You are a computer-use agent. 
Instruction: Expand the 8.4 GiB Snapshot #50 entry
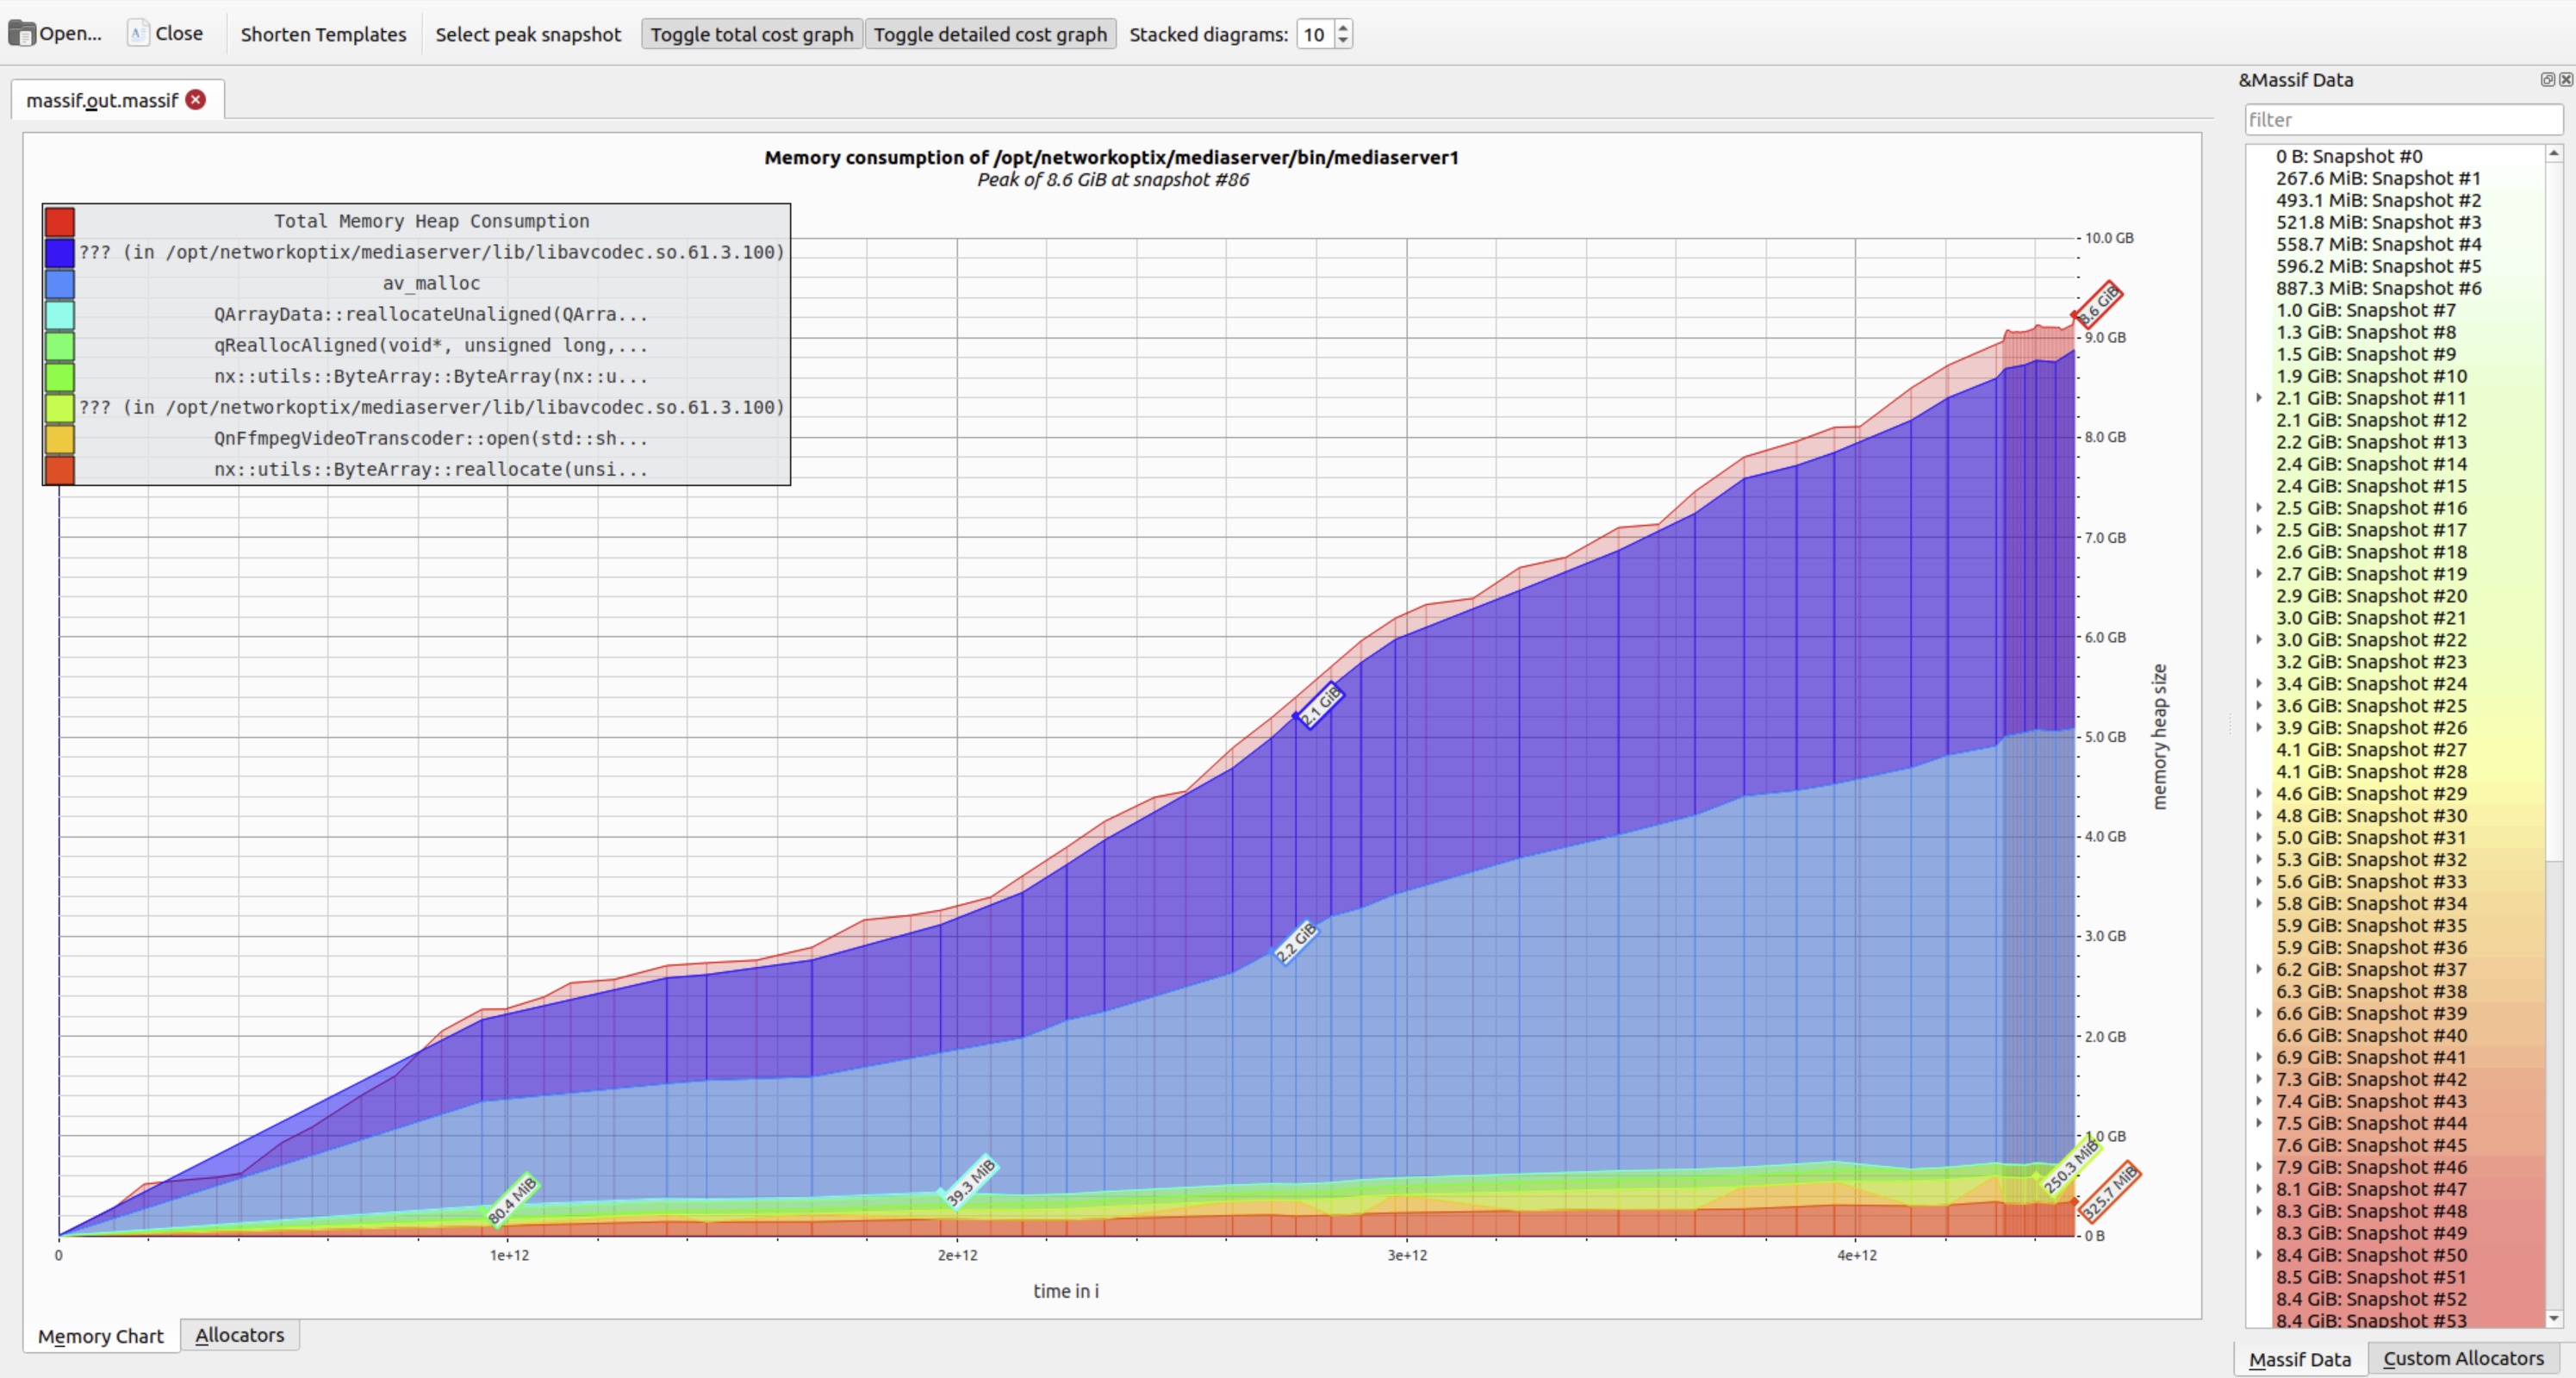pyautogui.click(x=2259, y=1255)
